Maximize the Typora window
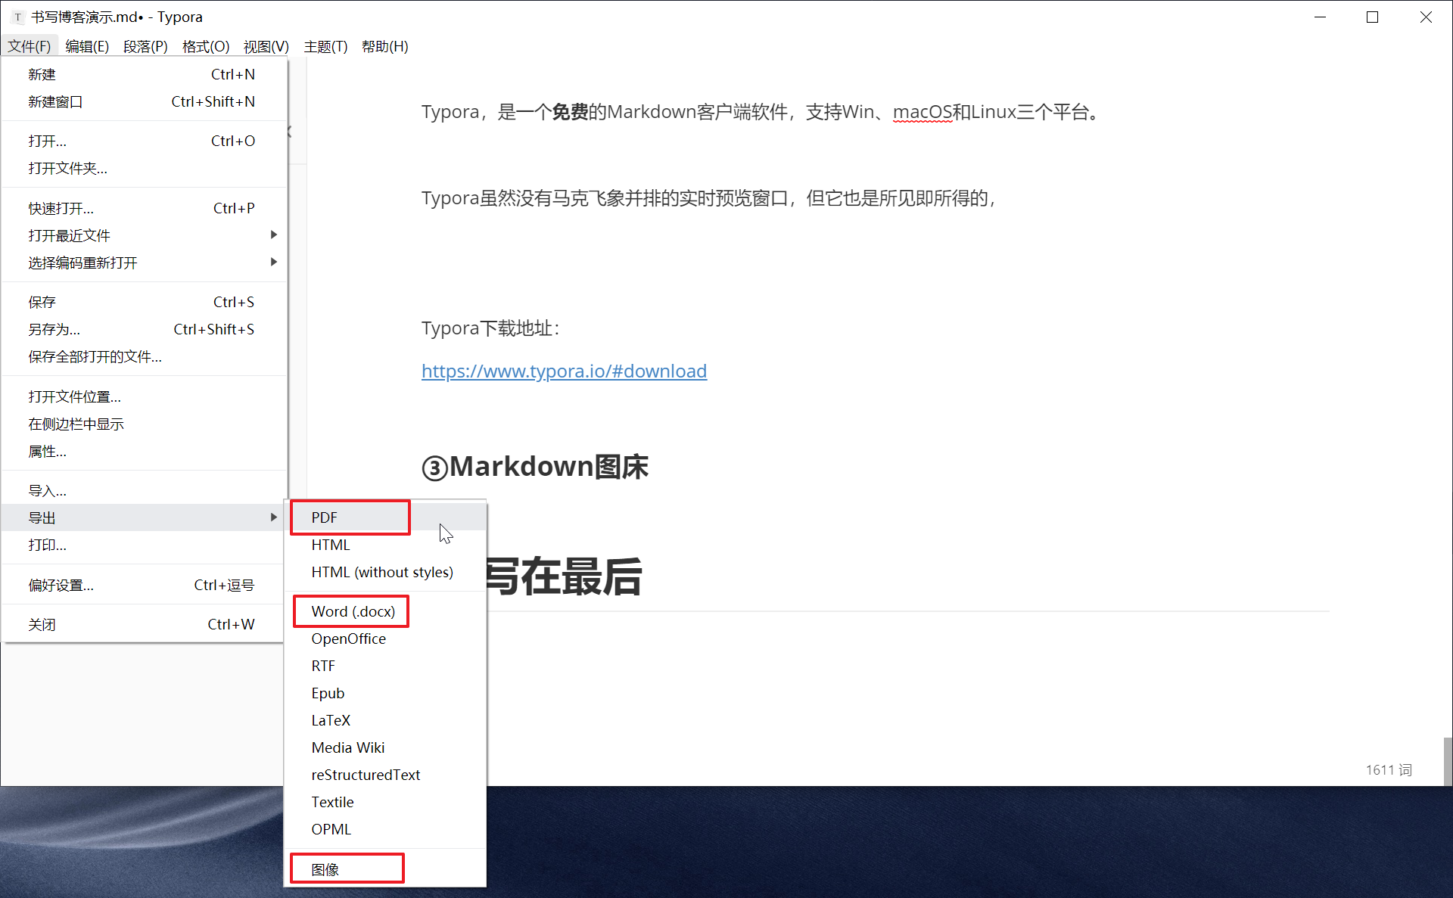Screen dimensions: 1453x898 1372,17
